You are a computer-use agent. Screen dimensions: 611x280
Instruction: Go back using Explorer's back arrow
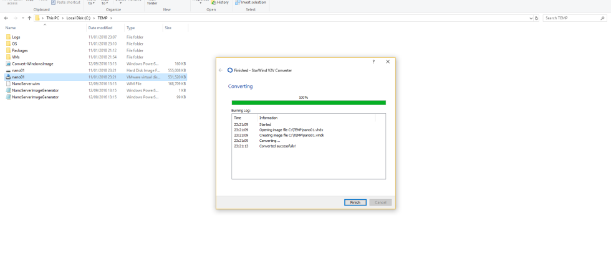[6, 18]
